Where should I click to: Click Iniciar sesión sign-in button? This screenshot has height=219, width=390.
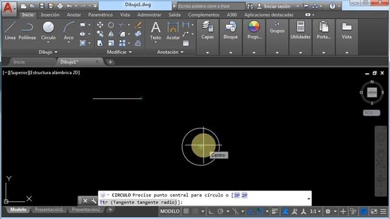click(274, 6)
